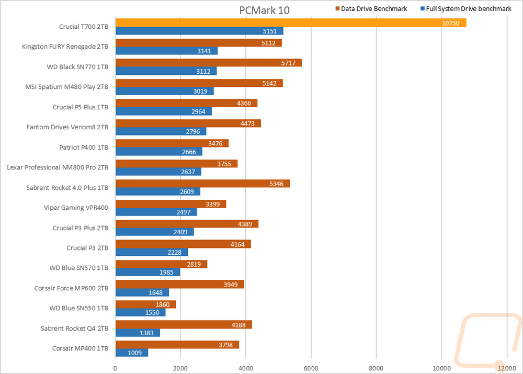Click the 'WD Black SN770 1TB' label
The height and width of the screenshot is (374, 523).
(77, 67)
